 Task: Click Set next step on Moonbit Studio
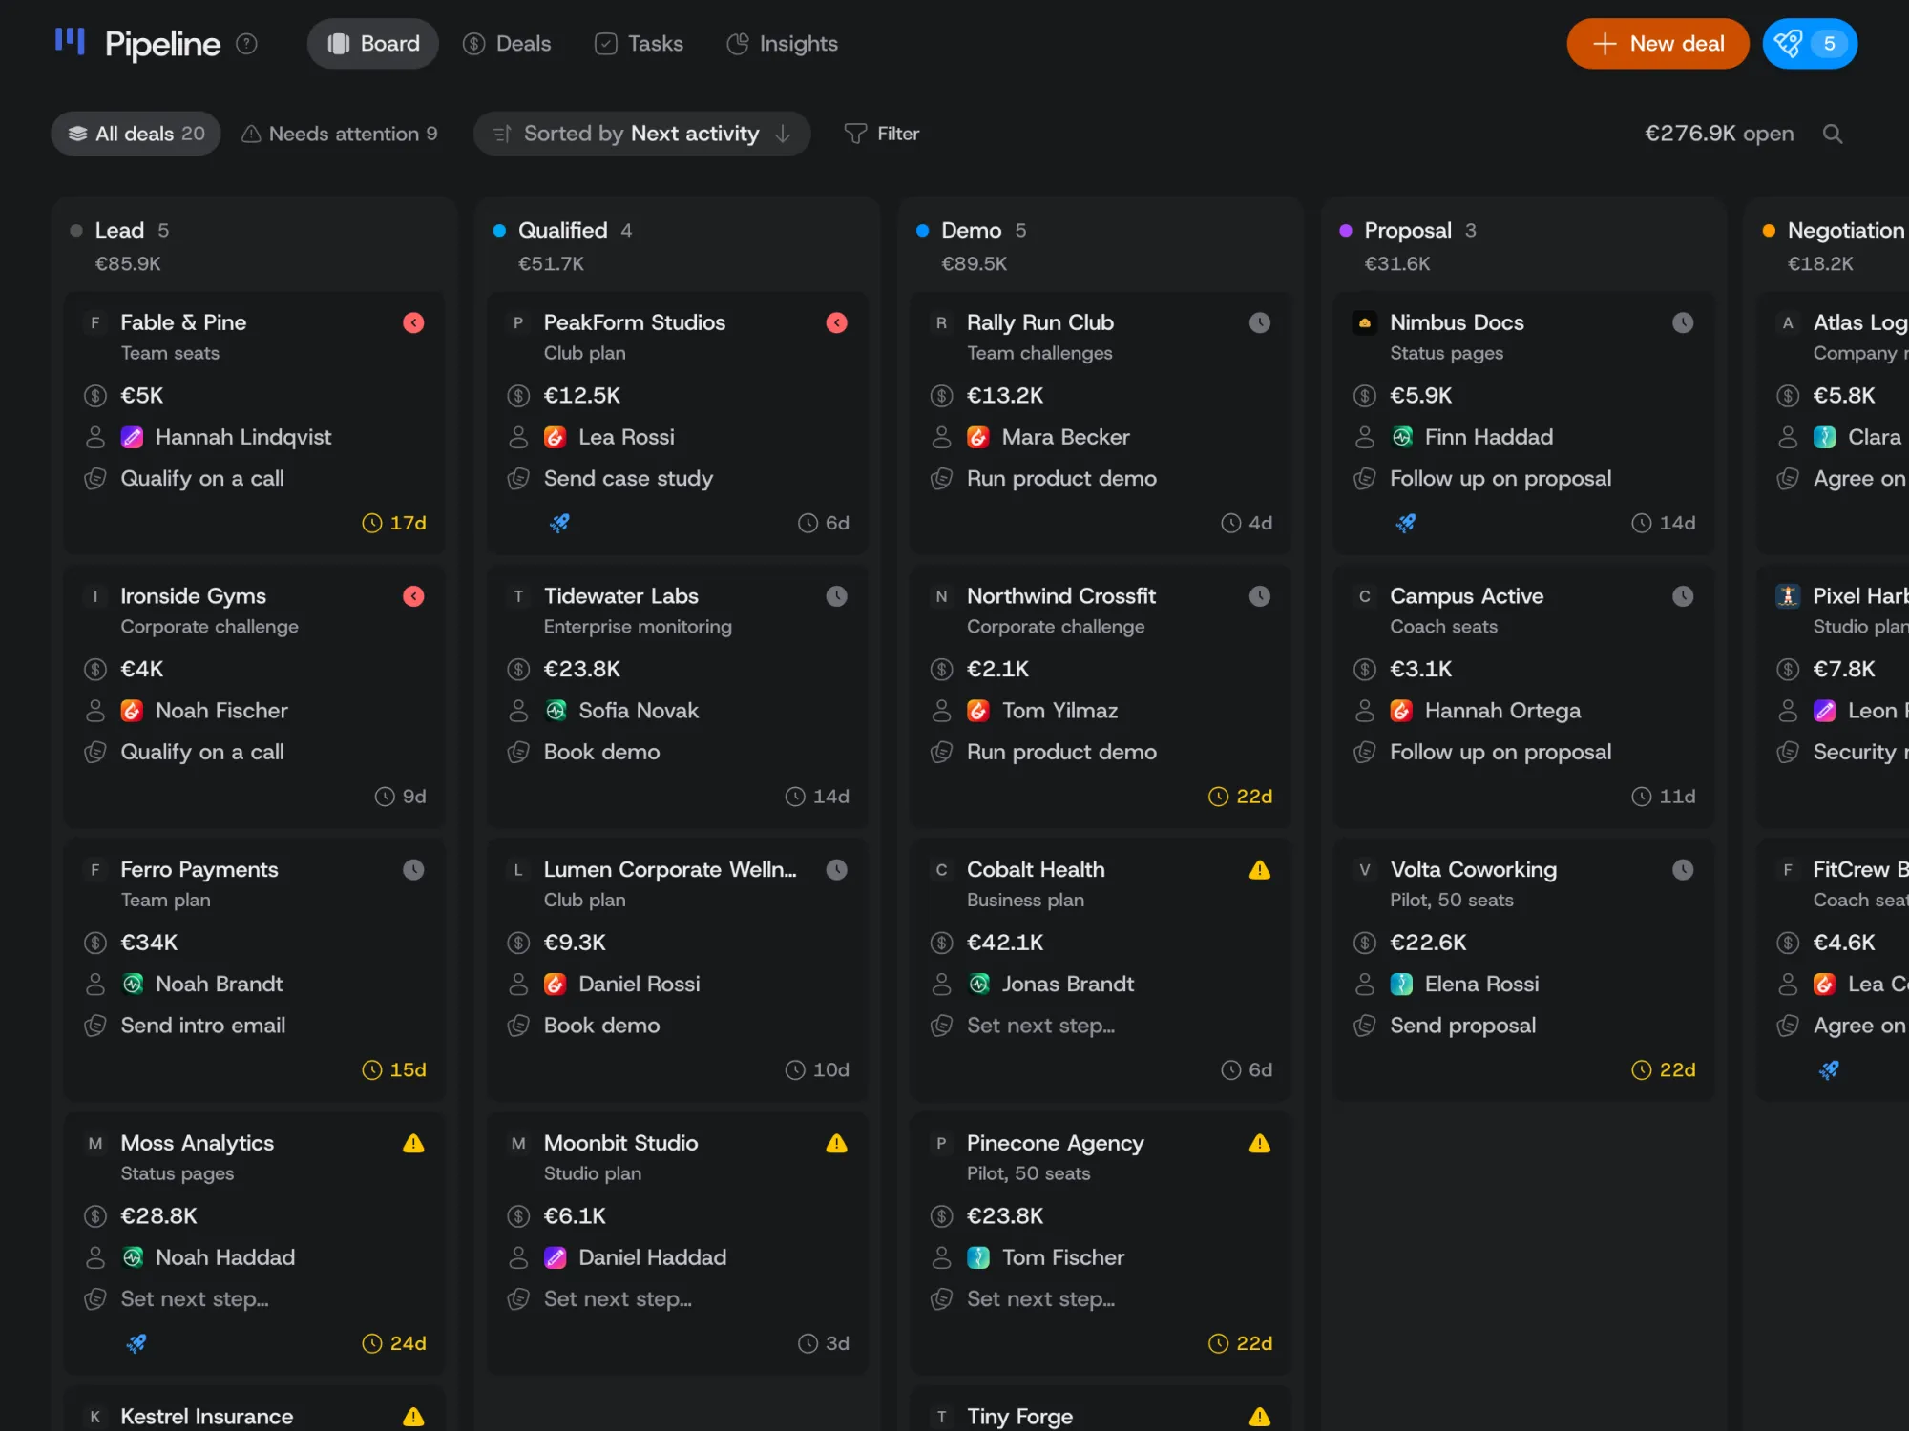[618, 1299]
